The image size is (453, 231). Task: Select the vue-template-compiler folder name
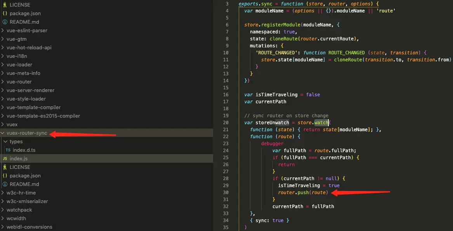click(33, 107)
